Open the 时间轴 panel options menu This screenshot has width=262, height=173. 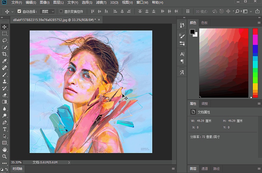(173, 169)
